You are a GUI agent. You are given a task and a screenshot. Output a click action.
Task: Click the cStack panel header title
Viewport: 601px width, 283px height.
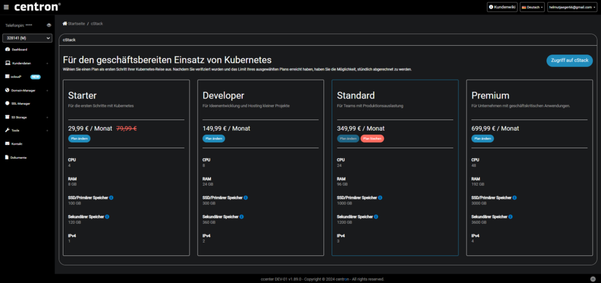(69, 39)
